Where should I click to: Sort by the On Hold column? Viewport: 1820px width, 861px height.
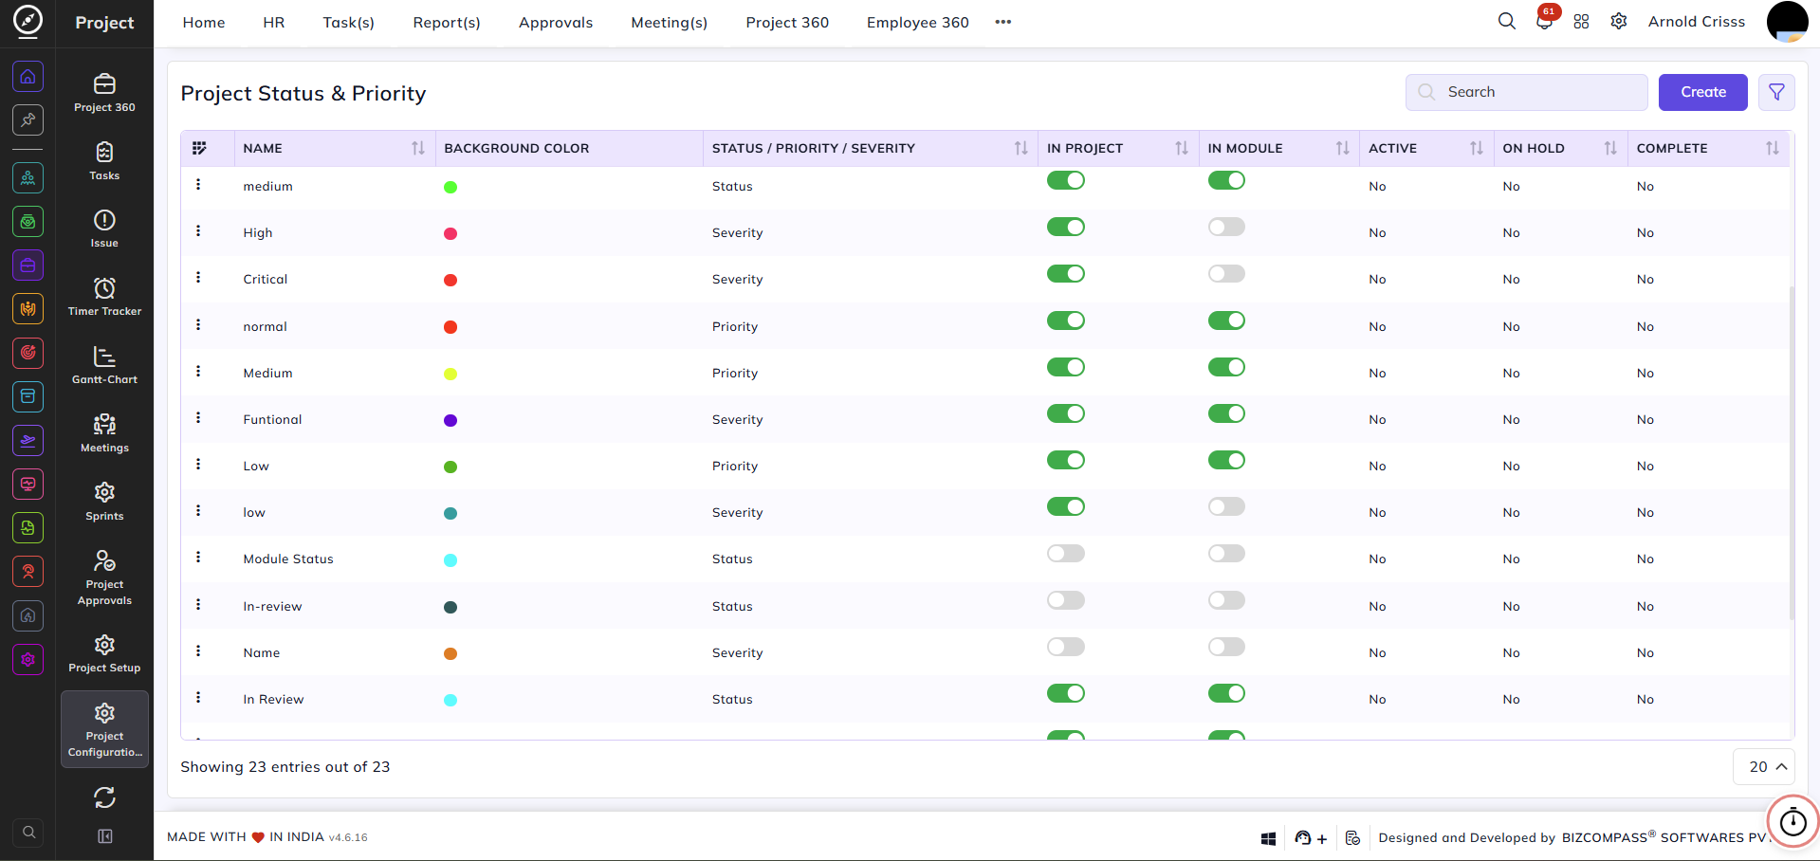(1609, 148)
